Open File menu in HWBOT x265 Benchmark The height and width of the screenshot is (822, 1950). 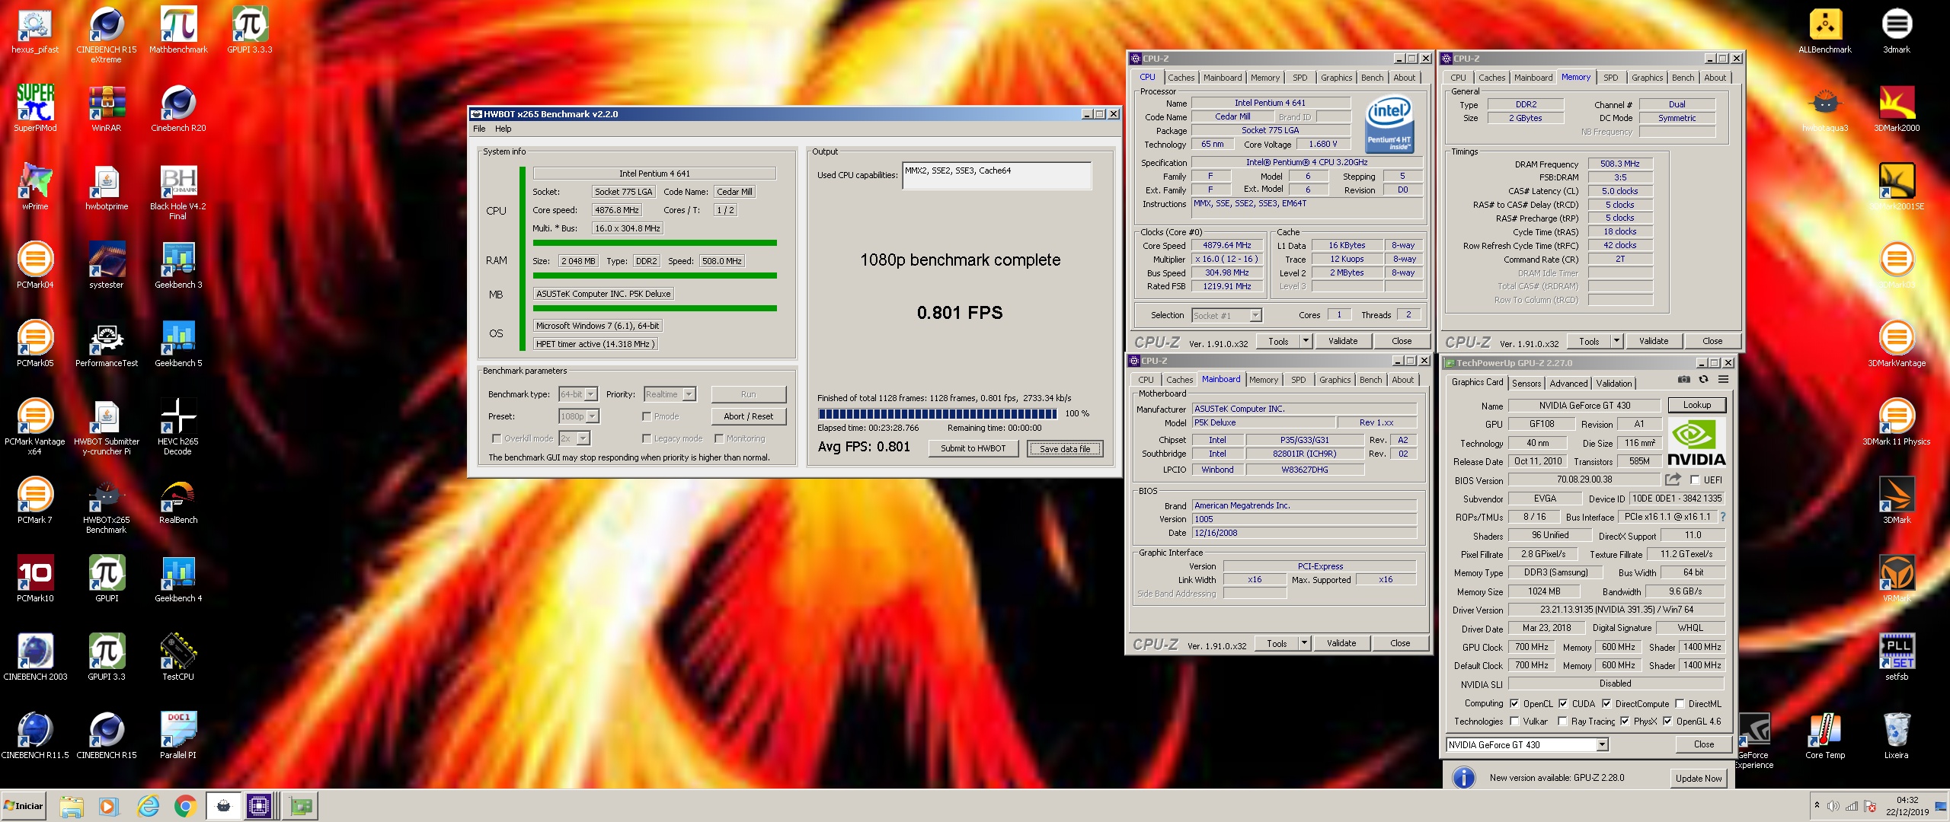479,129
